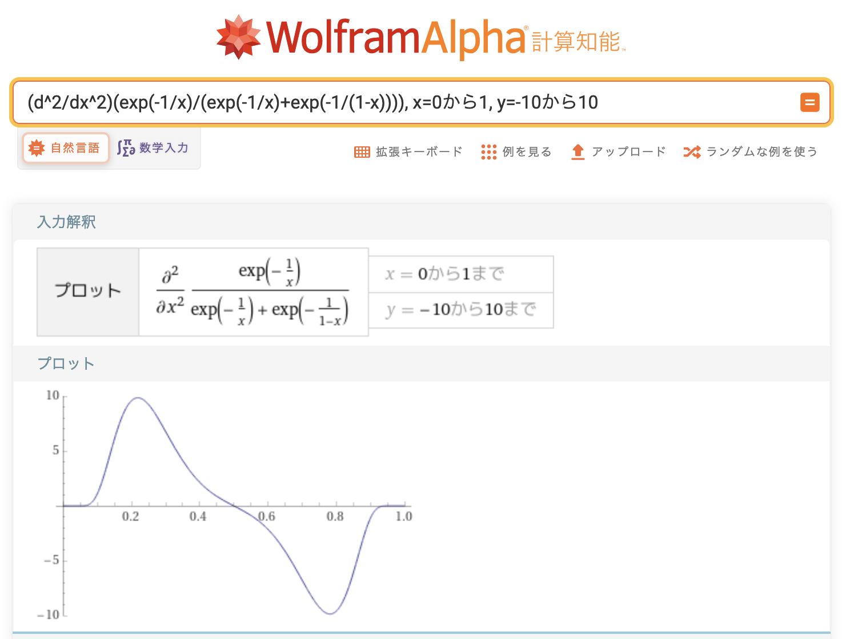Switch to 数学入力 input mode
The image size is (842, 639).
tap(153, 148)
